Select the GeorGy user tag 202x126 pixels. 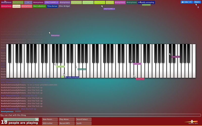coord(110,2)
